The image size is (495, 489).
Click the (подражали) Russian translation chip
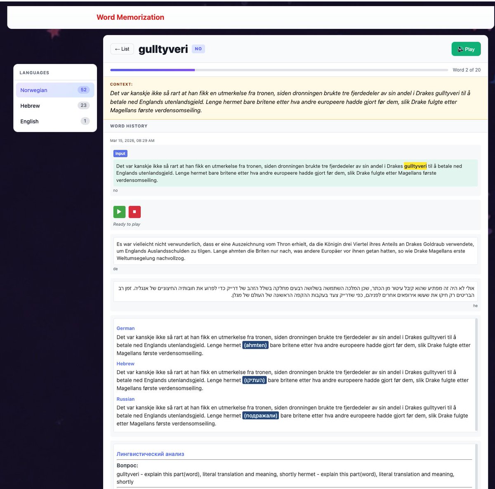(x=261, y=416)
